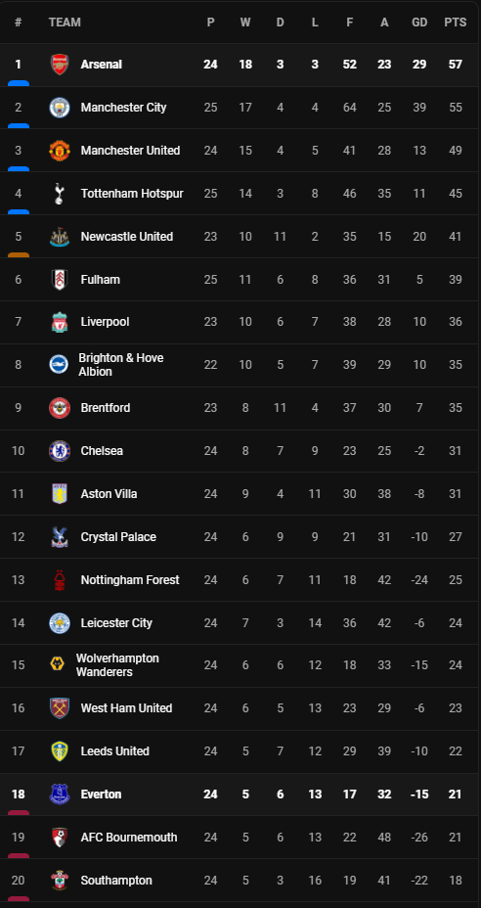Click the Manchester United club crest
This screenshot has width=481, height=908.
(x=59, y=151)
